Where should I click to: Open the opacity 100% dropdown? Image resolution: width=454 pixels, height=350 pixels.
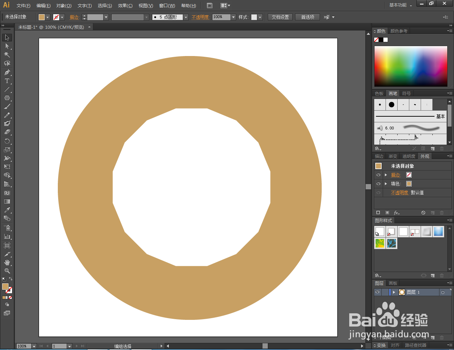pos(233,17)
